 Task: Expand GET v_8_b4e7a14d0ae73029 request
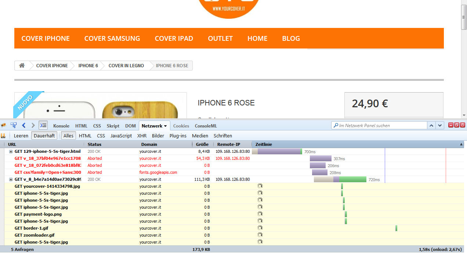(11, 179)
